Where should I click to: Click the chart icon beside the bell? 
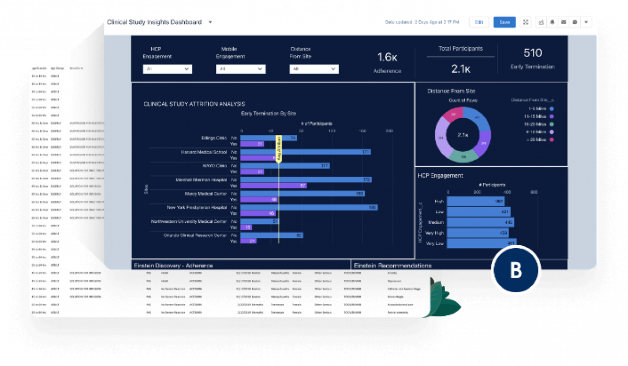coord(541,22)
